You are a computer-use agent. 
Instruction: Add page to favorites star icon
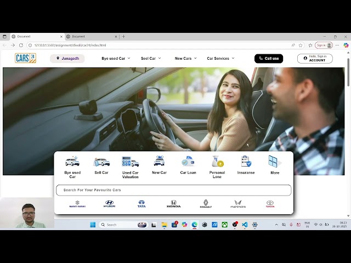click(301, 45)
